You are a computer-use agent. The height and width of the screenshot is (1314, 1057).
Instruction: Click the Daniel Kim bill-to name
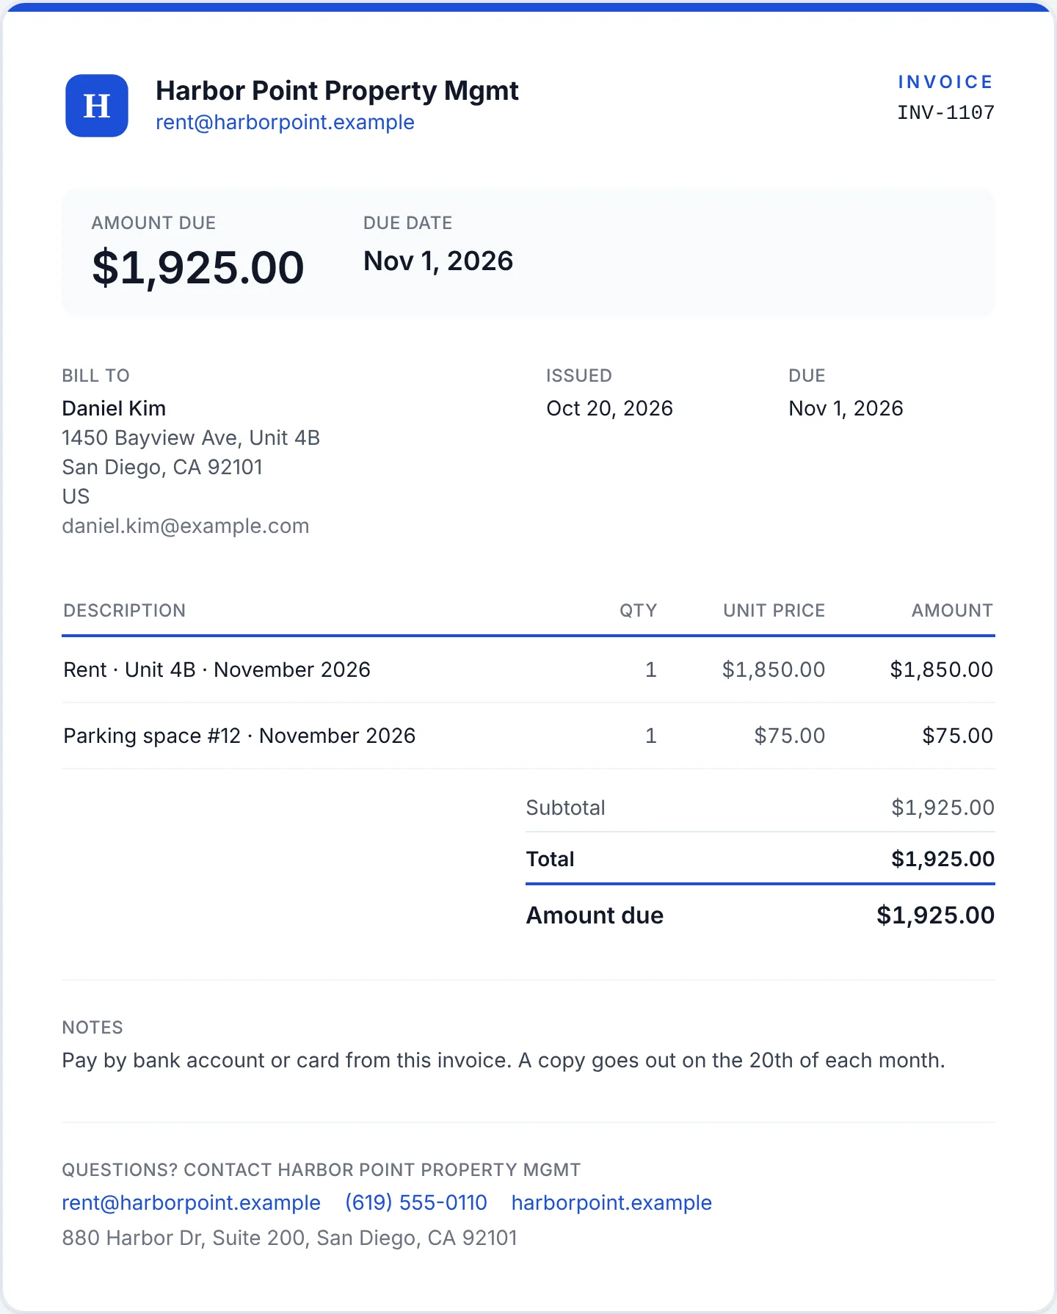tap(114, 408)
